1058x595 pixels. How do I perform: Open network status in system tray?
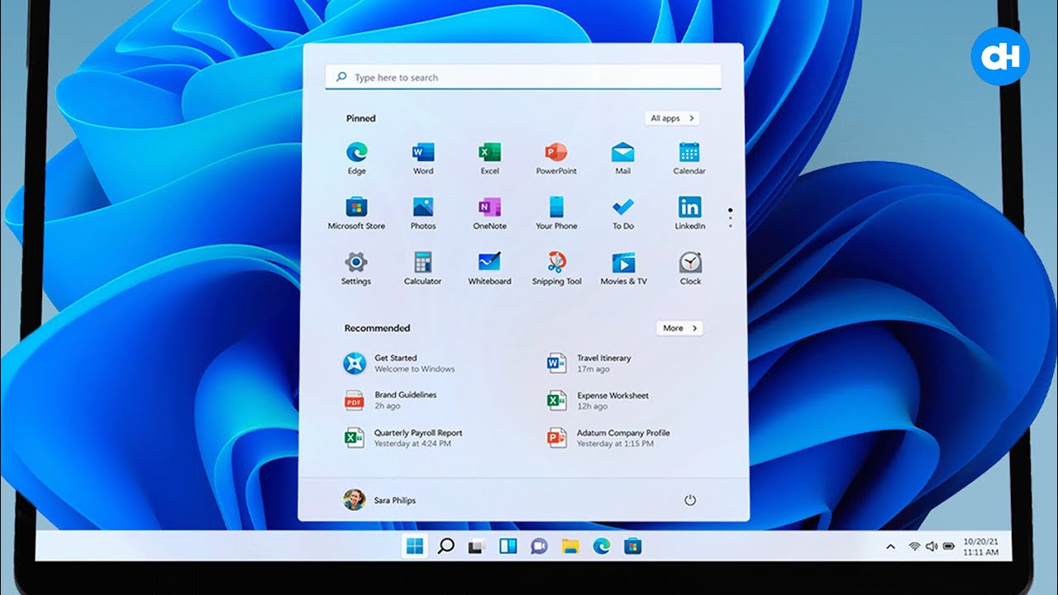(x=915, y=546)
